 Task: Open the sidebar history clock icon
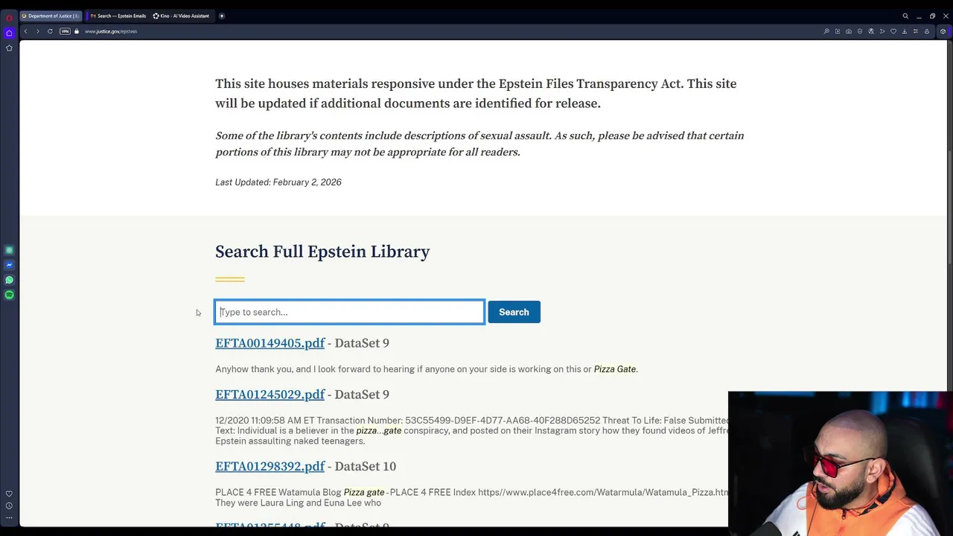tap(9, 505)
